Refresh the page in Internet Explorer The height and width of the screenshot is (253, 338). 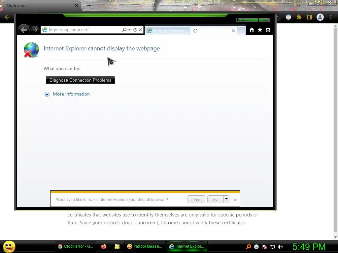point(135,30)
